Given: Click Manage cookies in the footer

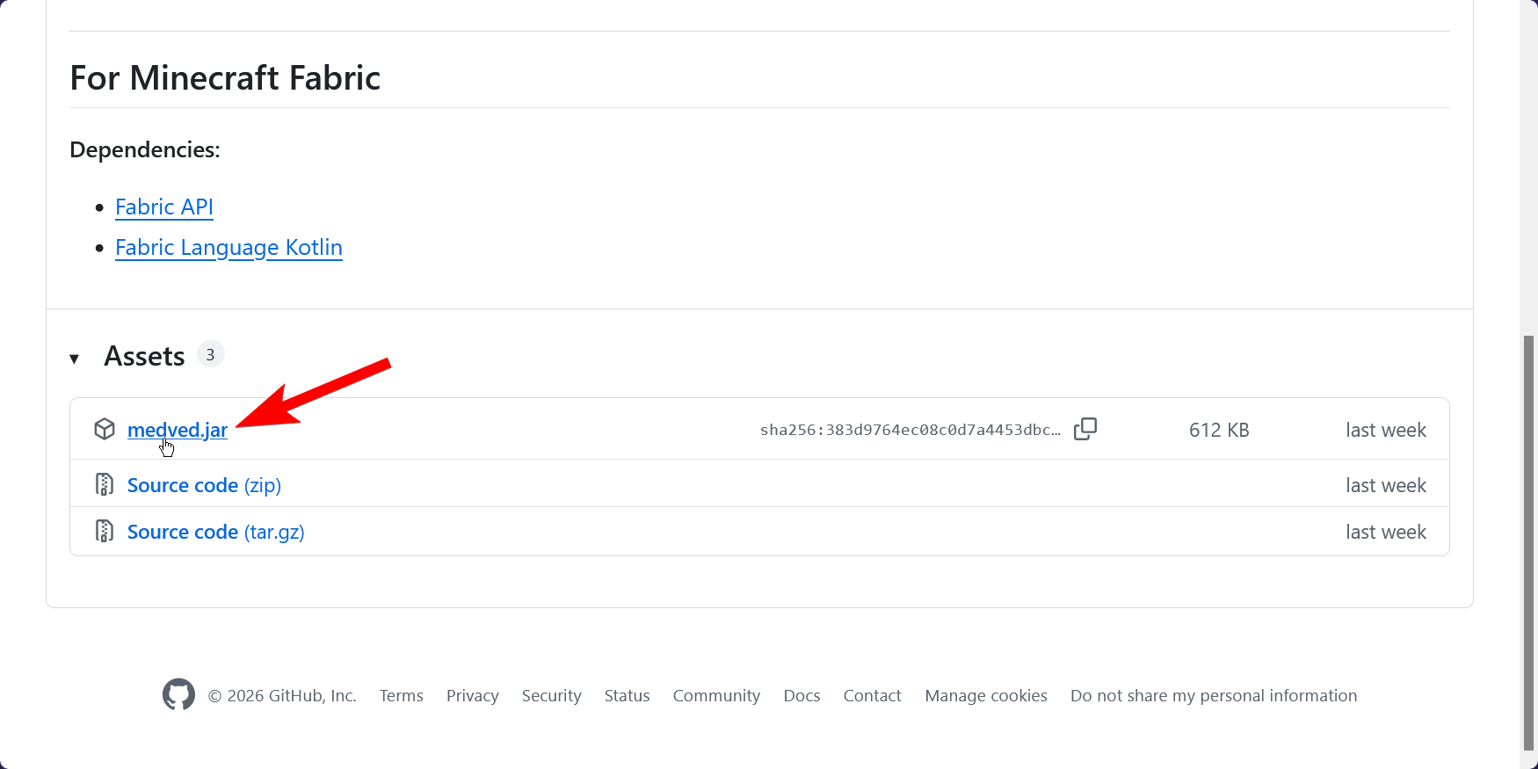Looking at the screenshot, I should [x=986, y=695].
